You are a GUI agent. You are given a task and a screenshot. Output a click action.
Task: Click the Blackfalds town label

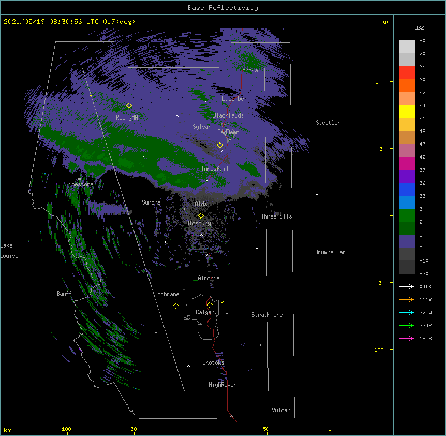coord(228,115)
